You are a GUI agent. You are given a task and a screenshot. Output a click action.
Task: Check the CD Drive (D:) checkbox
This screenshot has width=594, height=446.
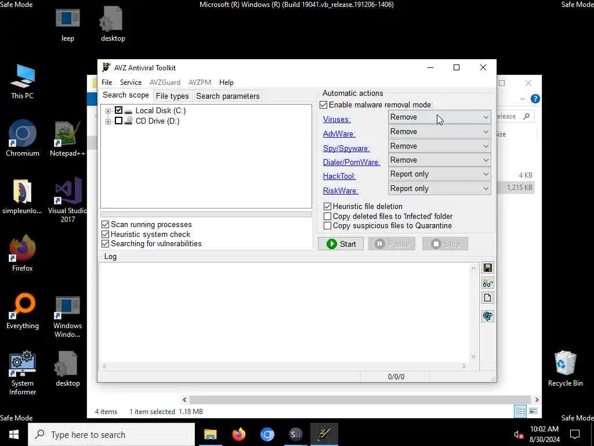coord(118,121)
